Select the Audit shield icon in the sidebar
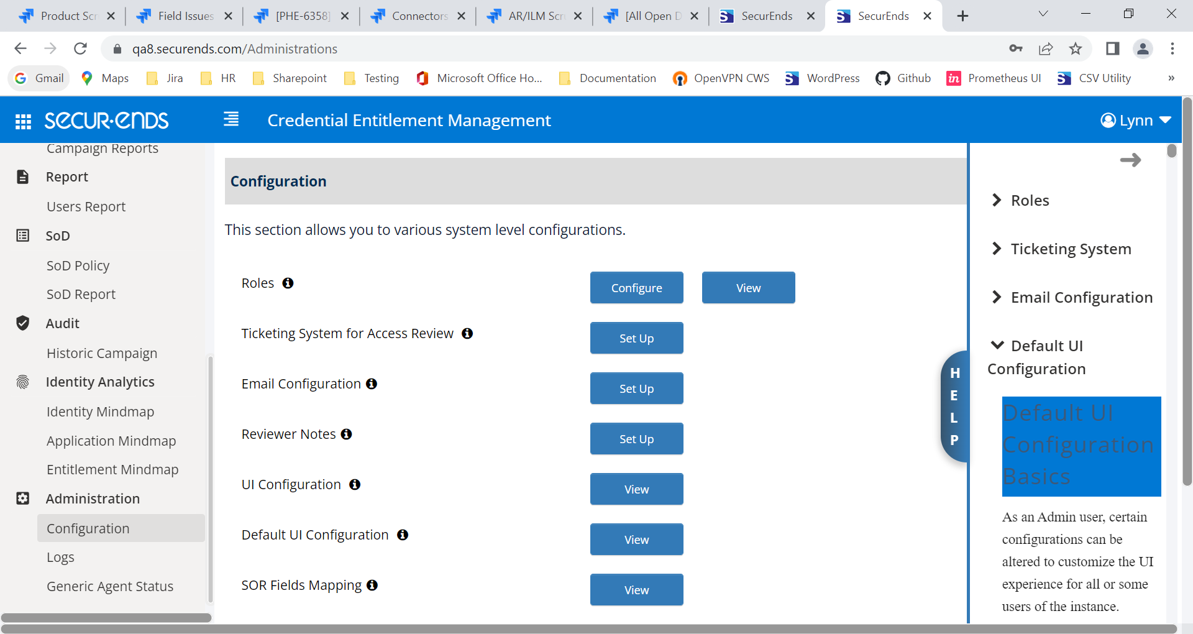 [23, 323]
